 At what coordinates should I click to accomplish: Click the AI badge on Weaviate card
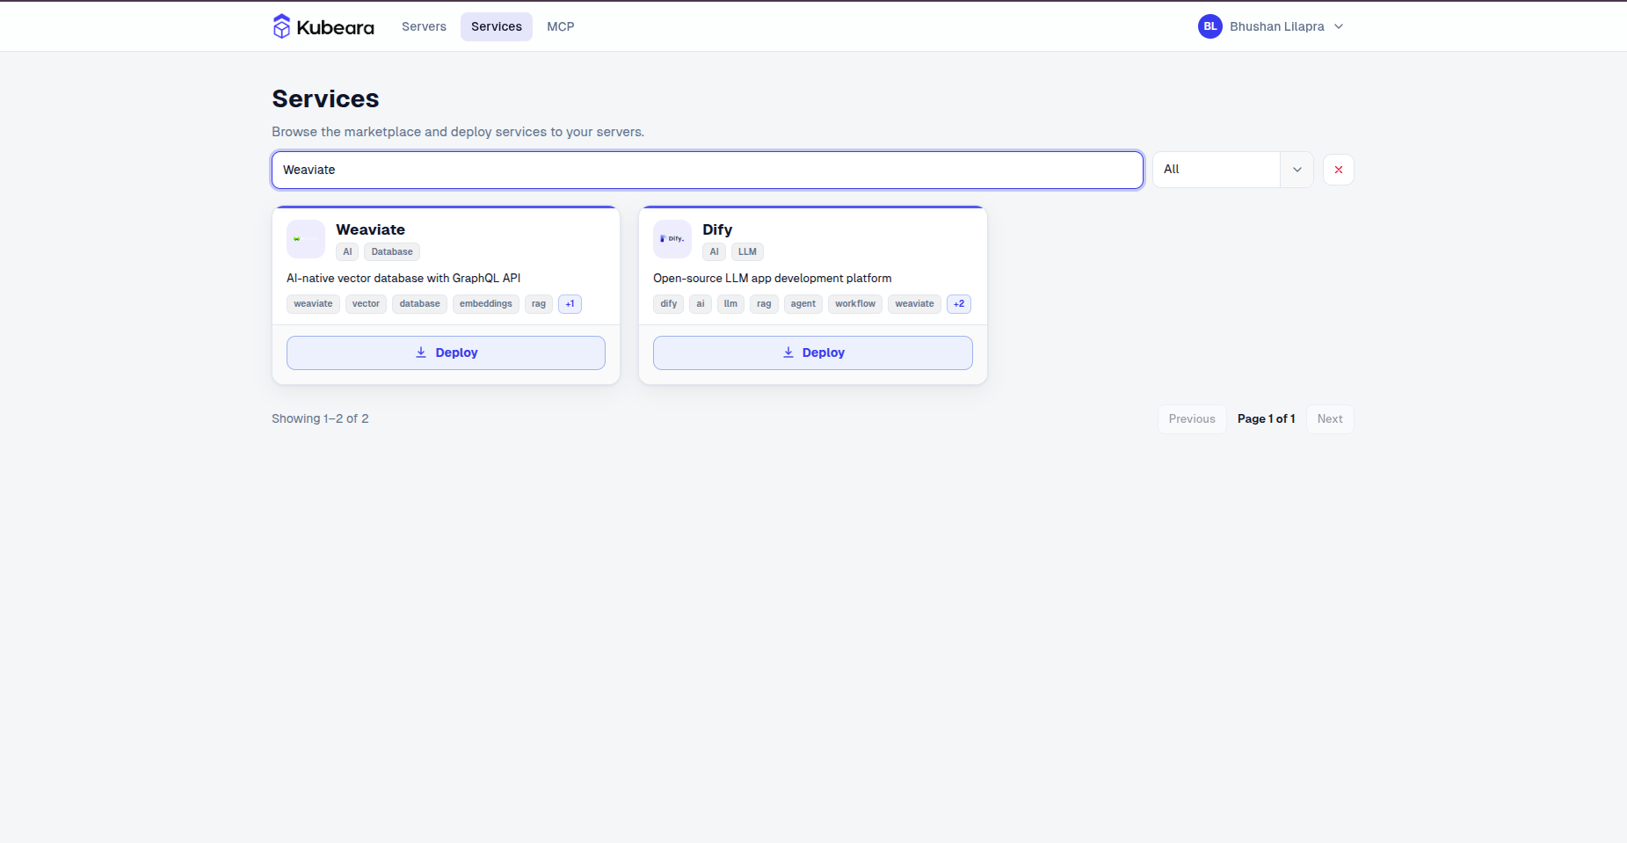coord(347,252)
